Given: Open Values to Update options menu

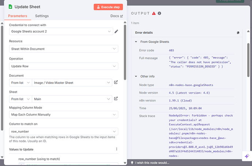Looking at the screenshot, I should click(x=117, y=149).
